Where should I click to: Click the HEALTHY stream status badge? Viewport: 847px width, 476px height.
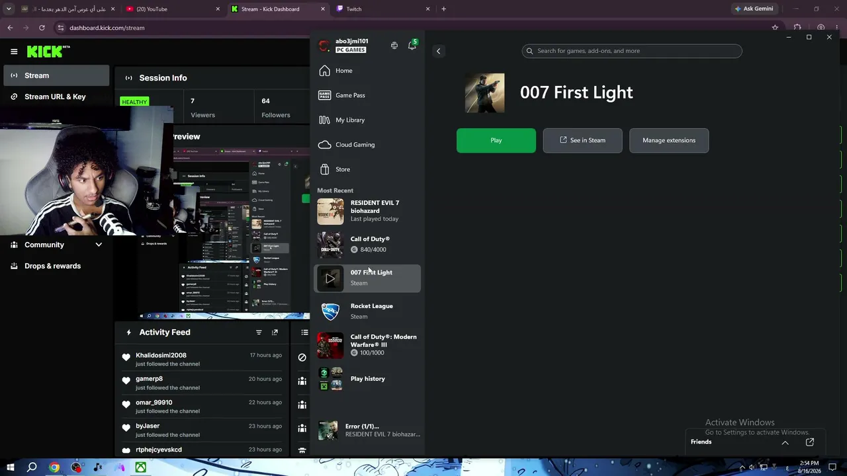pos(134,102)
